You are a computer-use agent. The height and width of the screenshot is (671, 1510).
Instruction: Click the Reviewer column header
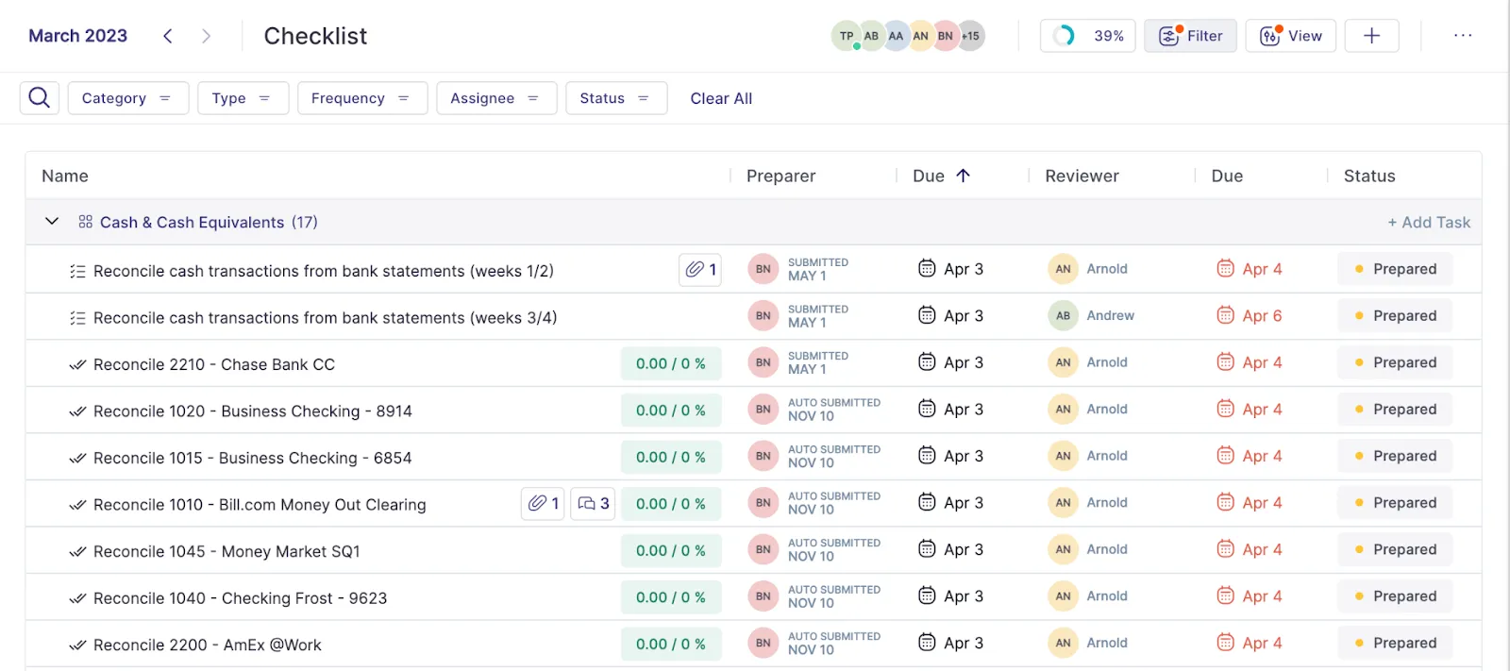click(x=1082, y=176)
